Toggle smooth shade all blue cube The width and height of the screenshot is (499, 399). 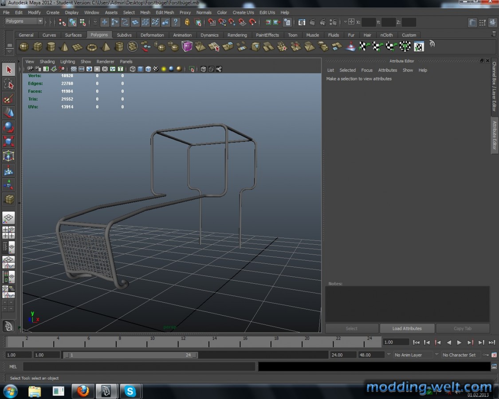[x=140, y=69]
